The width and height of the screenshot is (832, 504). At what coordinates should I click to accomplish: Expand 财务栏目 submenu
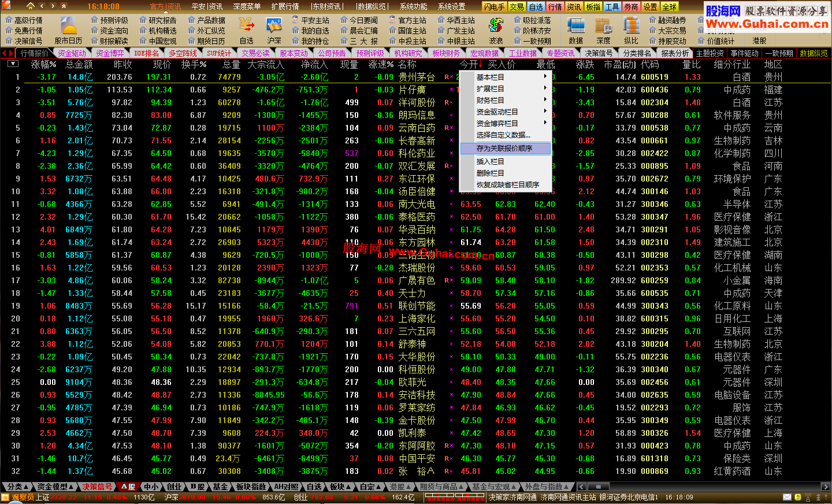506,100
